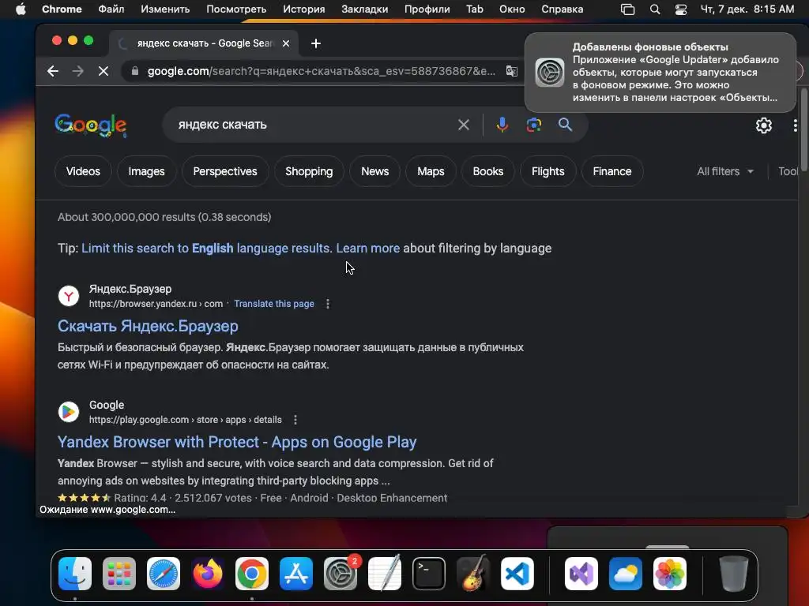This screenshot has width=809, height=606.
Task: Click the magnifier search button
Action: tap(566, 124)
